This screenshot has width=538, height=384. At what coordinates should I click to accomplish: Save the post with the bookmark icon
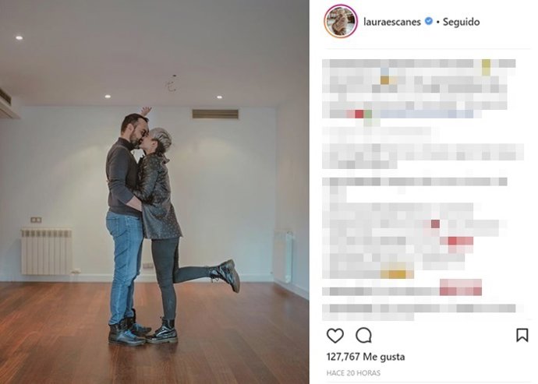pos(522,335)
